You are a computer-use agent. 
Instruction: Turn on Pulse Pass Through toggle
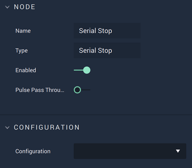click(82, 90)
